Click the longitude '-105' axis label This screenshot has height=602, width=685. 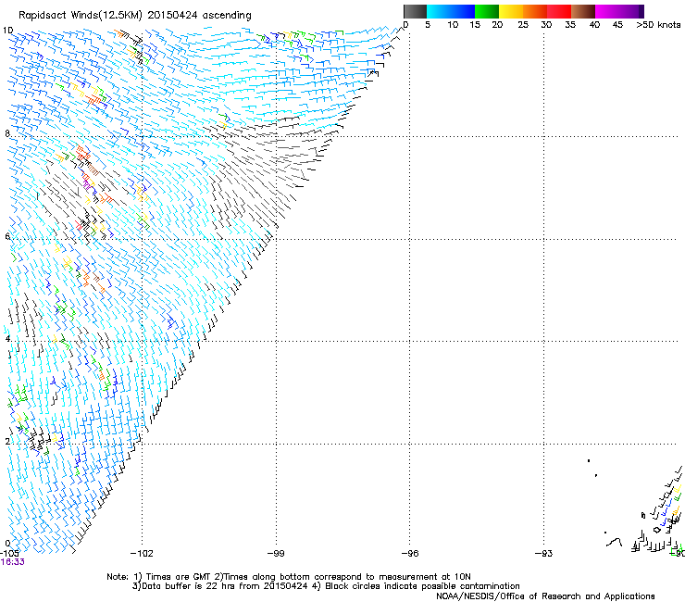9,554
